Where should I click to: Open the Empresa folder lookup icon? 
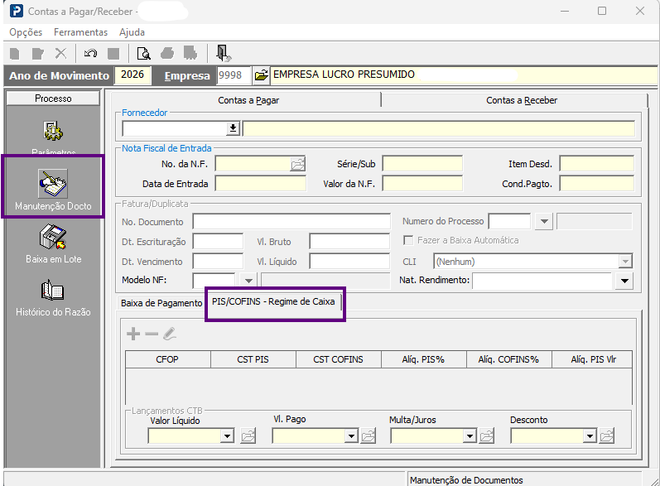pos(261,75)
